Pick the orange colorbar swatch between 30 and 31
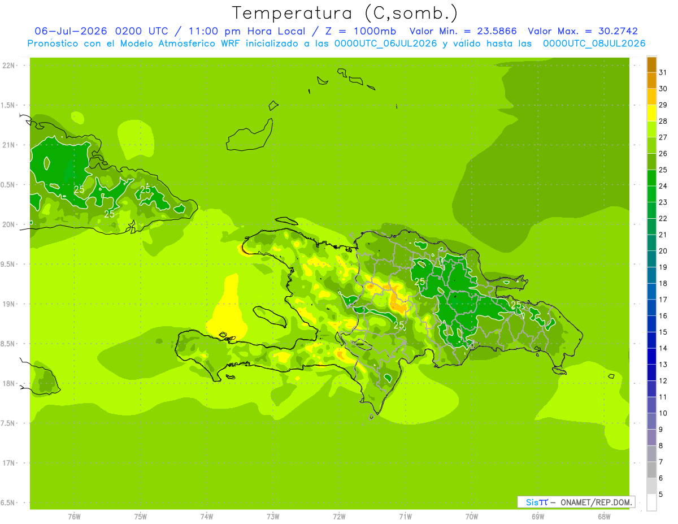Screen dimensions: 678x524 tap(651, 81)
